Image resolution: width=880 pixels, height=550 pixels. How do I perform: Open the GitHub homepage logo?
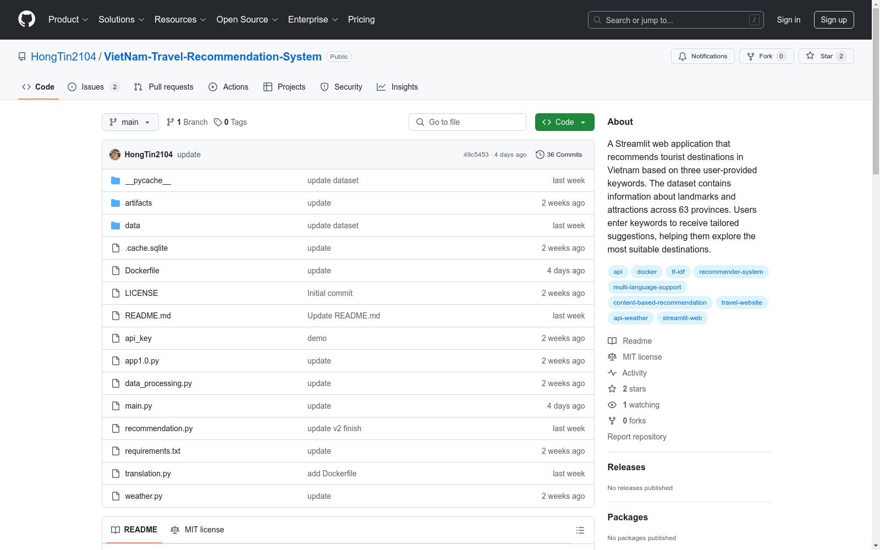click(27, 19)
